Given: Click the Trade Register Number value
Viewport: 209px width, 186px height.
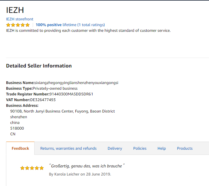Looking at the screenshot, I should 71,94.
